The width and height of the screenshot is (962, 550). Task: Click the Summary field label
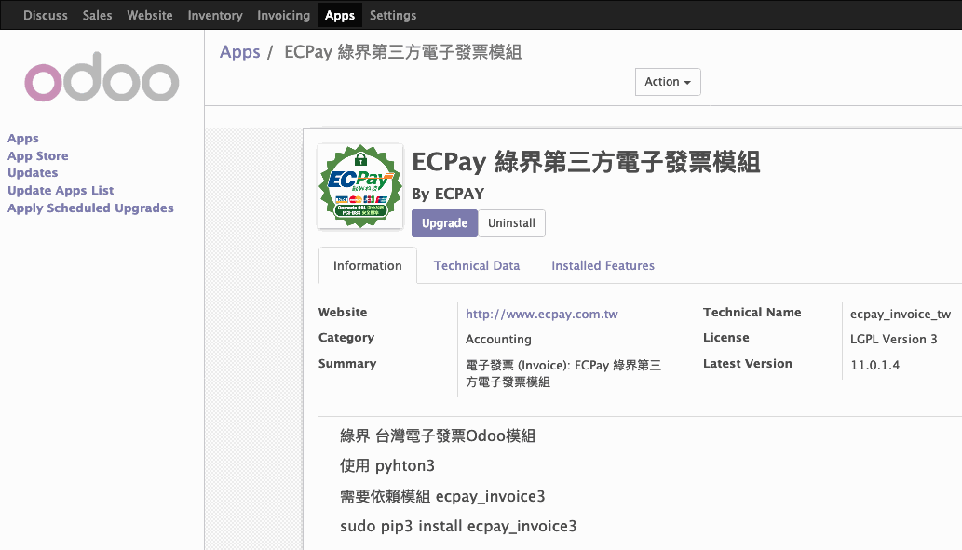347,364
